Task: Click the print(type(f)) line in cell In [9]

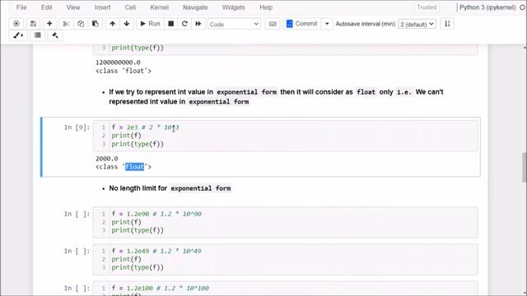Action: [138, 144]
